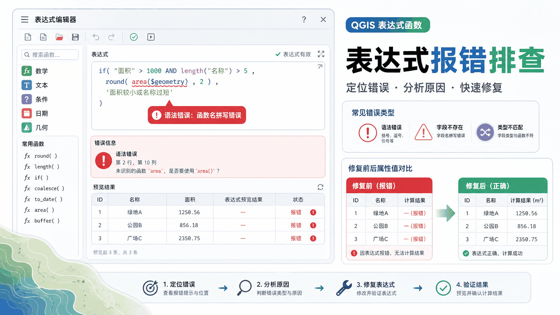Screen dimensions: 560x315
Task: Select the 文本 function category
Action: click(x=42, y=85)
